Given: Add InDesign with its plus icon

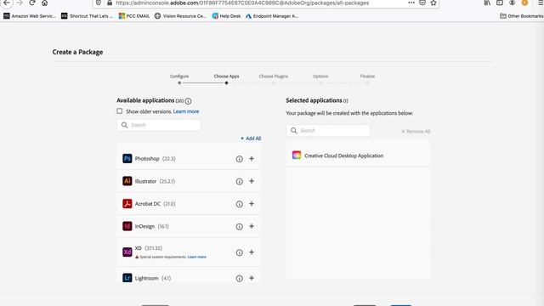Looking at the screenshot, I should point(252,226).
